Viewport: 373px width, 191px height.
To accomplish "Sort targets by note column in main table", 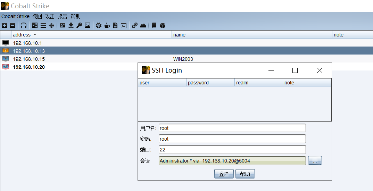I will [x=353, y=35].
